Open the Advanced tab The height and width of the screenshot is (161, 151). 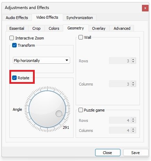[122, 28]
